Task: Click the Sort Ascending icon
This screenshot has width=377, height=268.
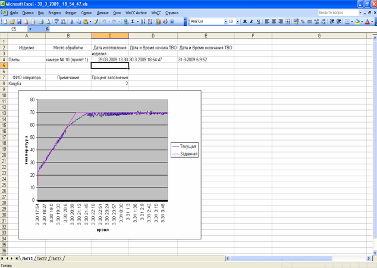Action: pyautogui.click(x=143, y=21)
